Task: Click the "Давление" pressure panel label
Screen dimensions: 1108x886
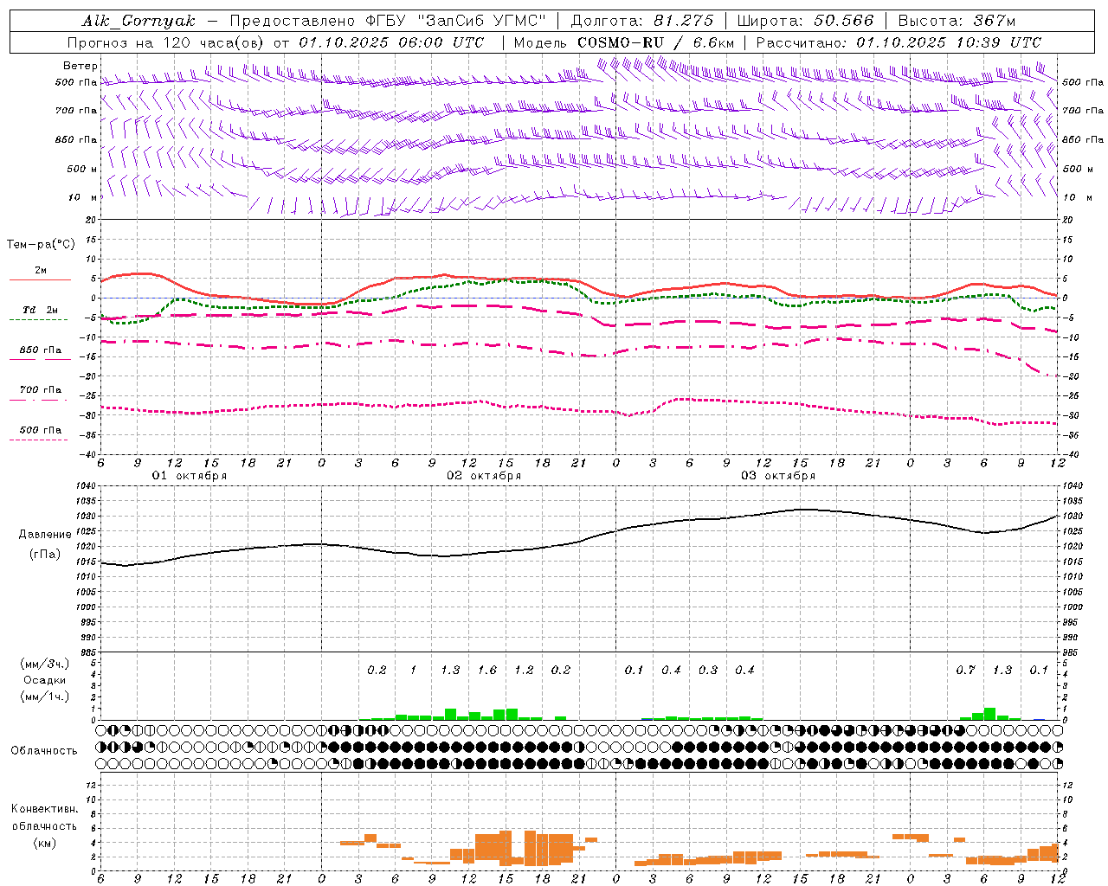Action: coord(45,535)
